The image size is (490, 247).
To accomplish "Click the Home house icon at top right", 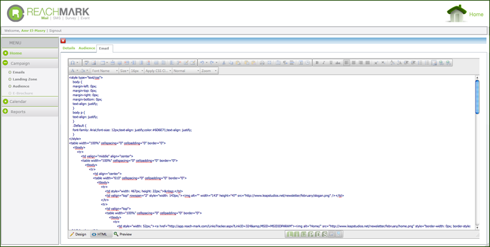I will pyautogui.click(x=456, y=14).
